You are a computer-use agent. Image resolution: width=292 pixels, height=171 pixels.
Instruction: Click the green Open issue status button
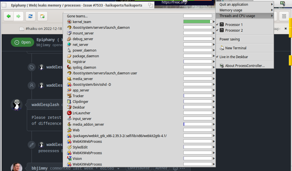click(x=23, y=42)
